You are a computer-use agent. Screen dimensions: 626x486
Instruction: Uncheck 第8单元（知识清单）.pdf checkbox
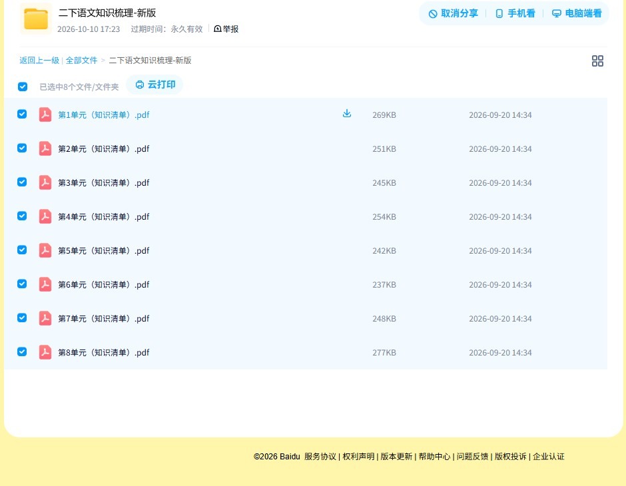22,352
